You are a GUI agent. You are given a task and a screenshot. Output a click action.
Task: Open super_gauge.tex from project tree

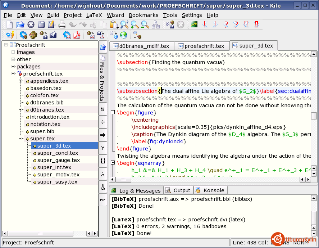pos(58,160)
